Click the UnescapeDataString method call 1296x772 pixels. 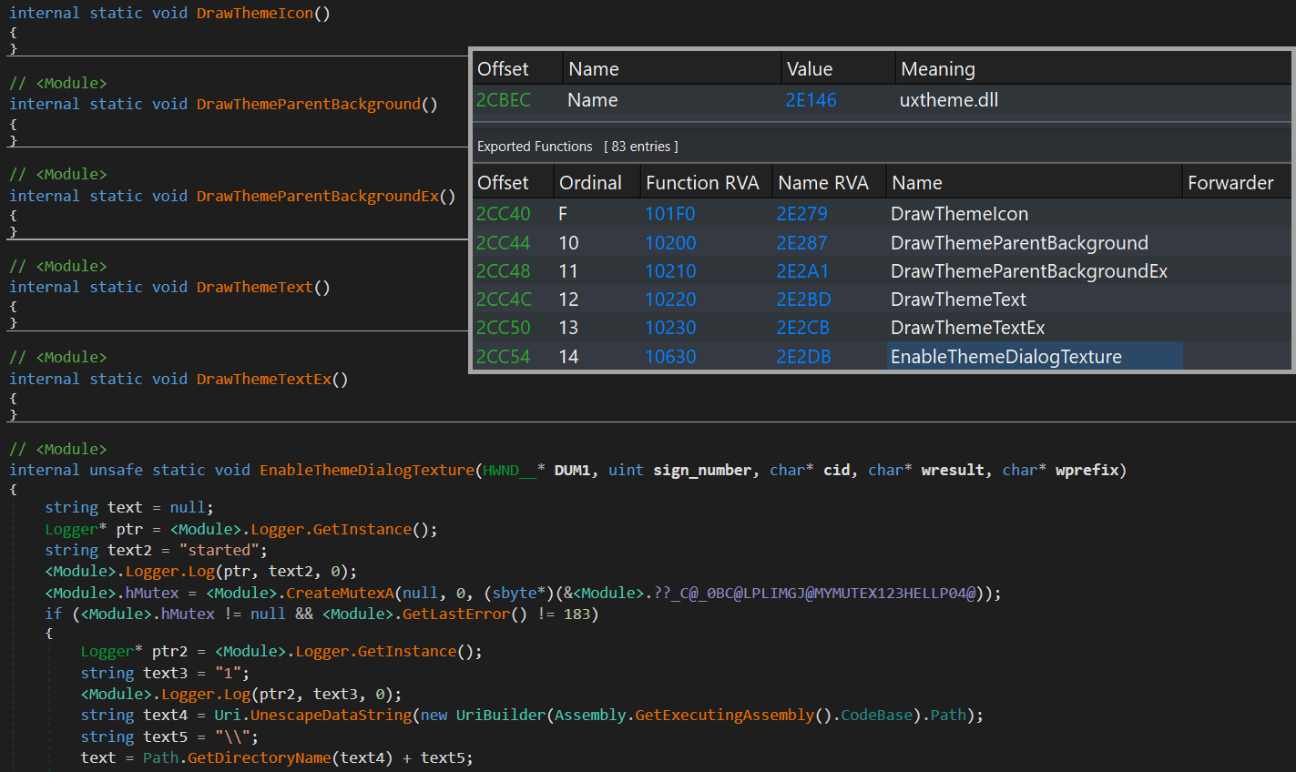pyautogui.click(x=331, y=715)
